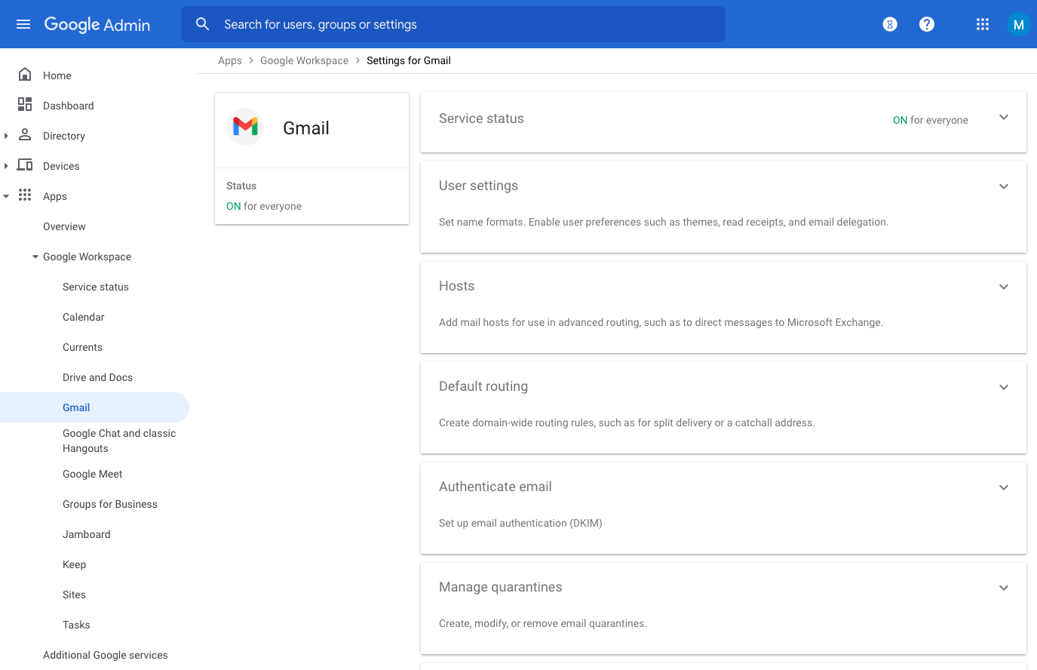Open Tasks in sidebar
Image resolution: width=1037 pixels, height=670 pixels.
pyautogui.click(x=76, y=625)
